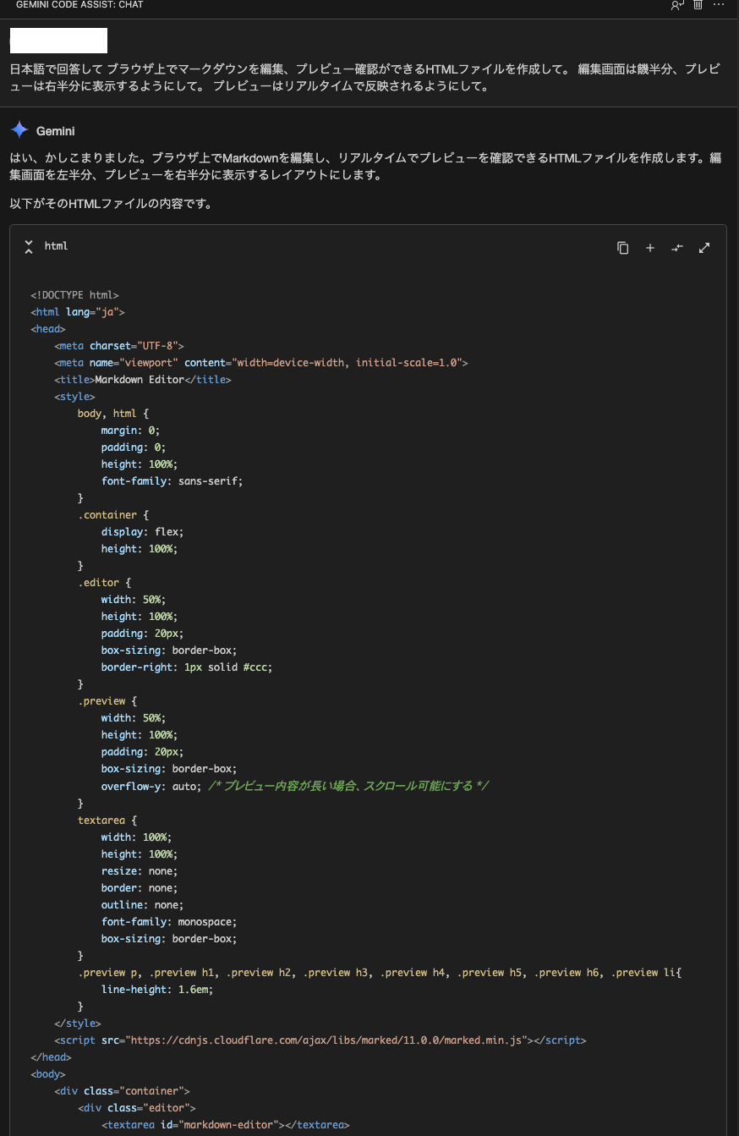Collapse the html code block
The image size is (739, 1136).
coord(29,246)
